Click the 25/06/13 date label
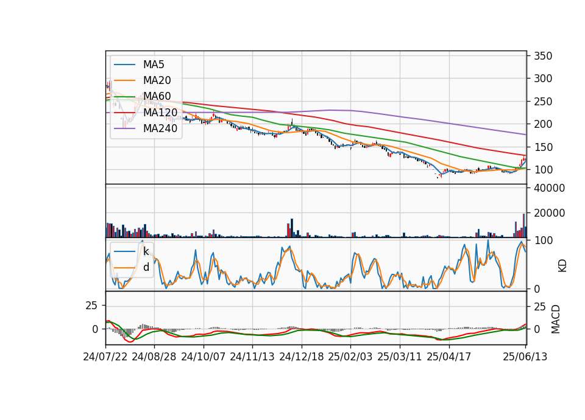The image size is (585, 420). pos(525,357)
